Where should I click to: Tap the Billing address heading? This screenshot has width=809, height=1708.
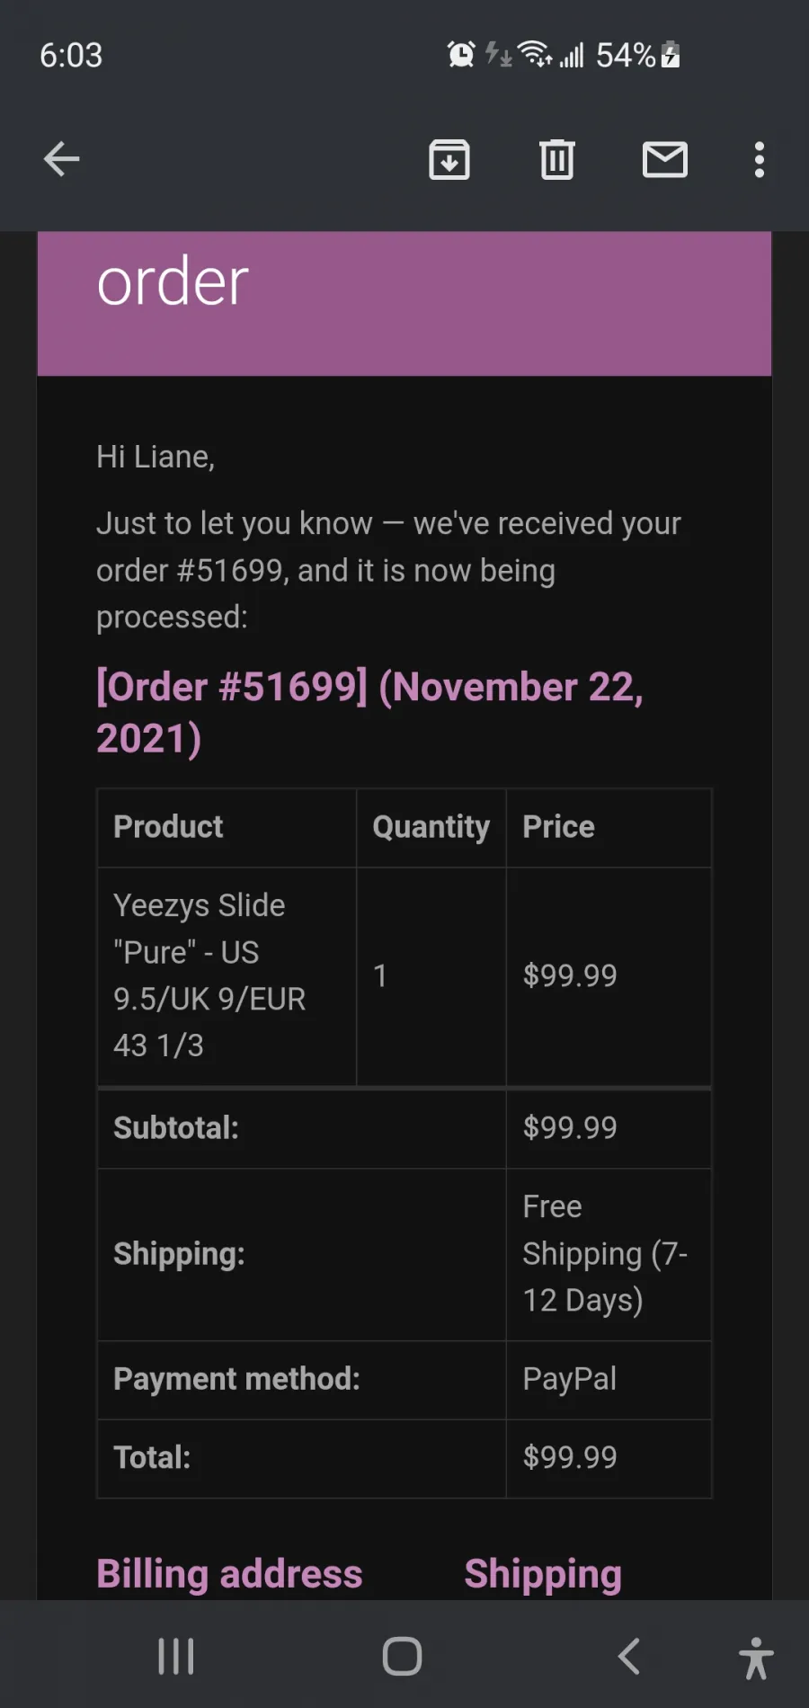(x=229, y=1573)
